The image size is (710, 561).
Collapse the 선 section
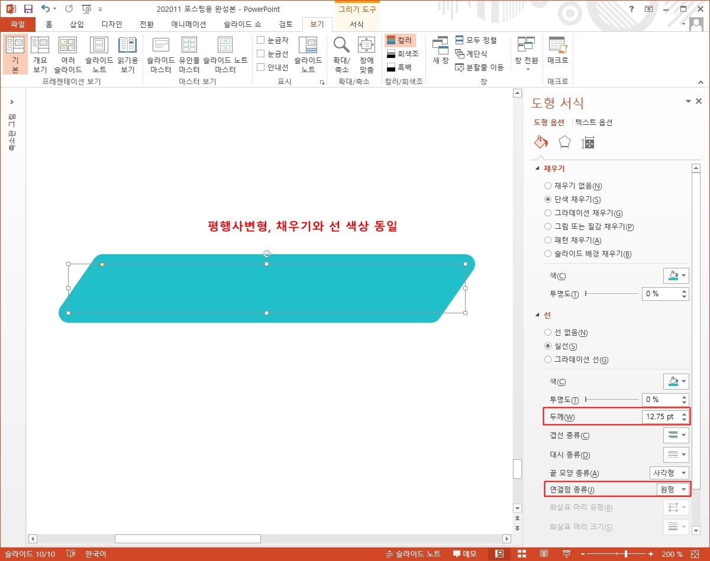click(x=538, y=316)
